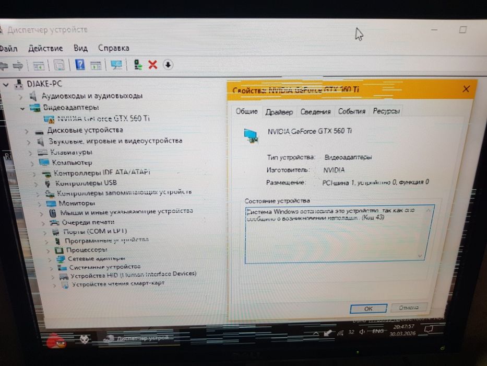Open the Действие menu
The width and height of the screenshot is (487, 366).
45,48
